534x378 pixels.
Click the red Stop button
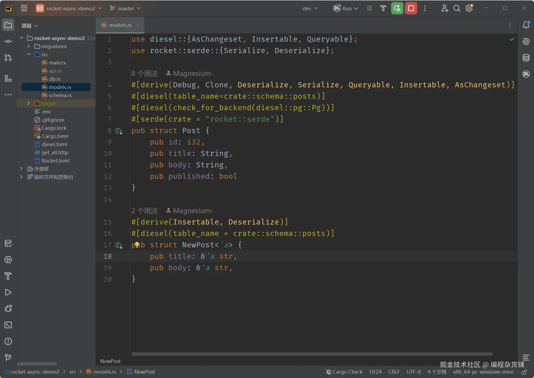411,8
